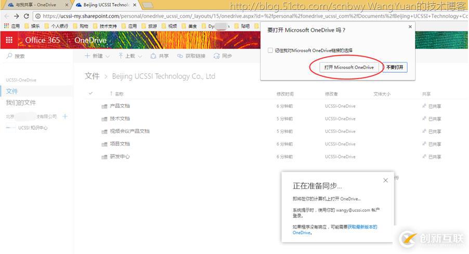
Task: Sort by the 修改者 column header
Action: [331, 94]
